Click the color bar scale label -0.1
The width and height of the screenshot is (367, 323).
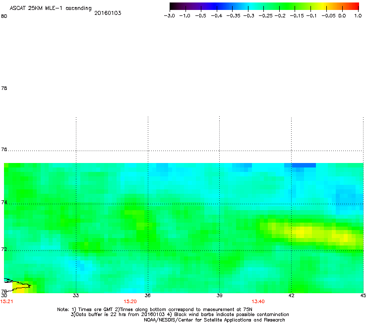311,16
